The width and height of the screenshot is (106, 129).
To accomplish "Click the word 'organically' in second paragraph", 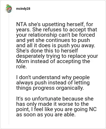I will 70,88.
